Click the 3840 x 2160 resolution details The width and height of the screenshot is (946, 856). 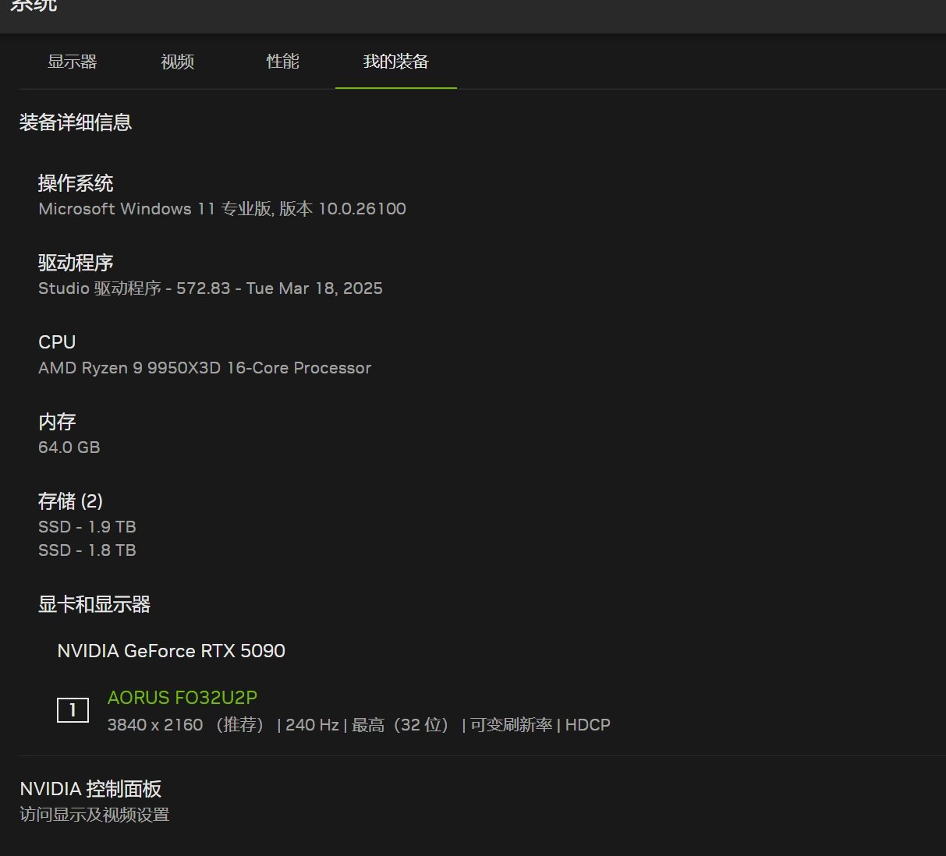click(359, 725)
